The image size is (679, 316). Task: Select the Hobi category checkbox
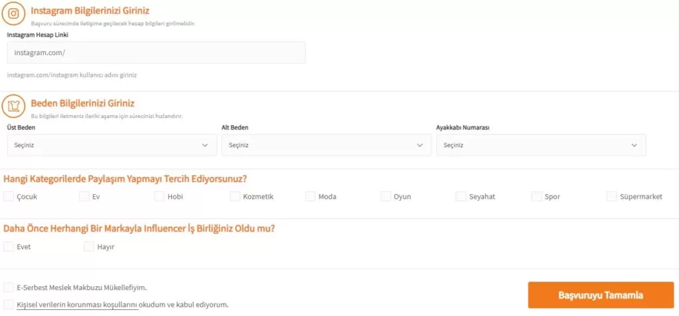pos(160,196)
